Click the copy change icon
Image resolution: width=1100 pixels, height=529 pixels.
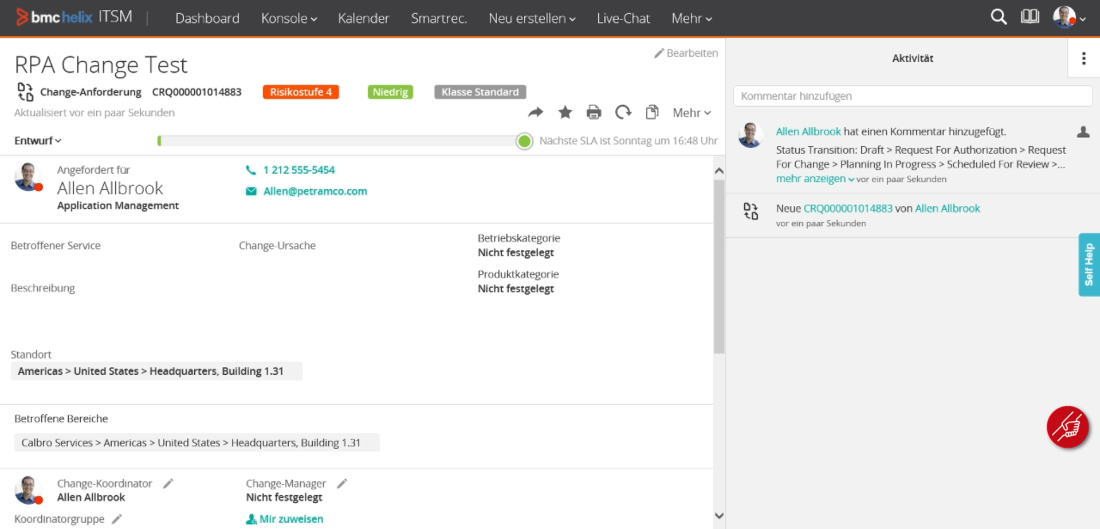pyautogui.click(x=652, y=112)
